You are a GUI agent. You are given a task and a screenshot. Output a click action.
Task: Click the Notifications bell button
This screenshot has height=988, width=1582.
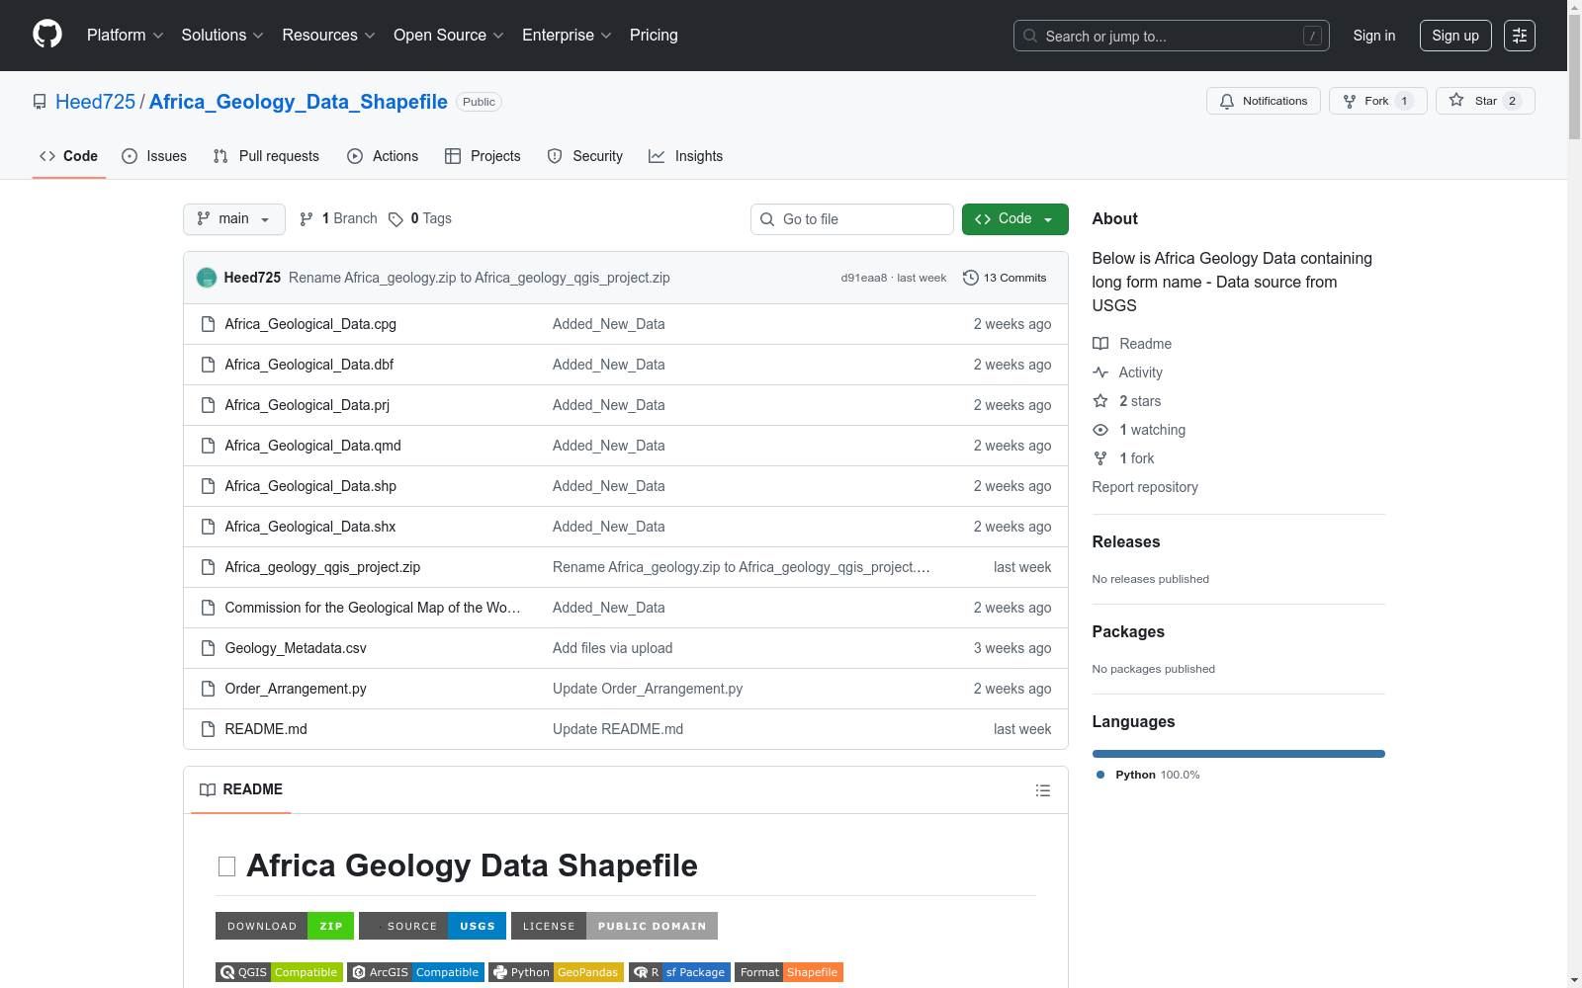point(1264,101)
